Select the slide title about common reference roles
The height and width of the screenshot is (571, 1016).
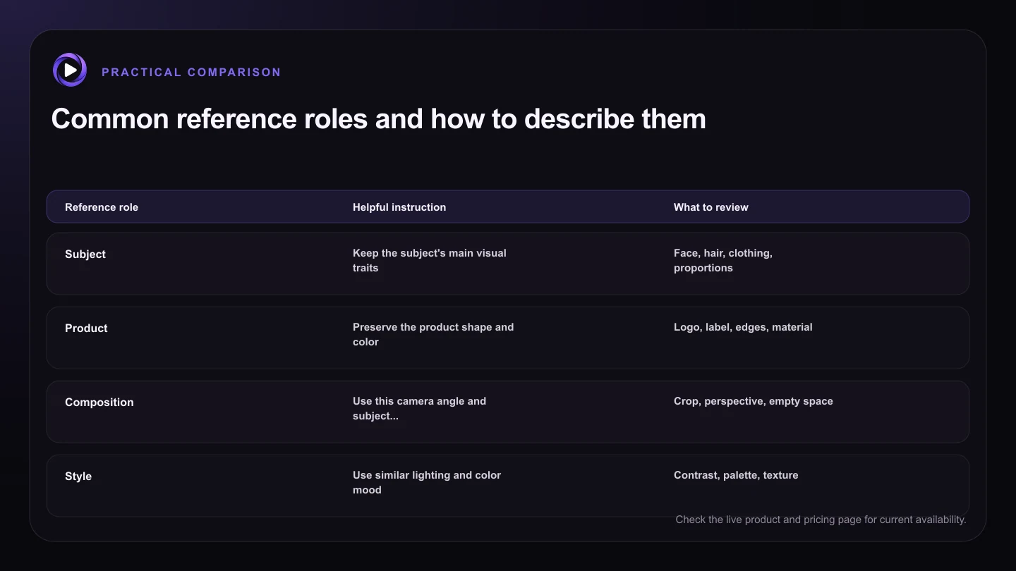(x=378, y=118)
